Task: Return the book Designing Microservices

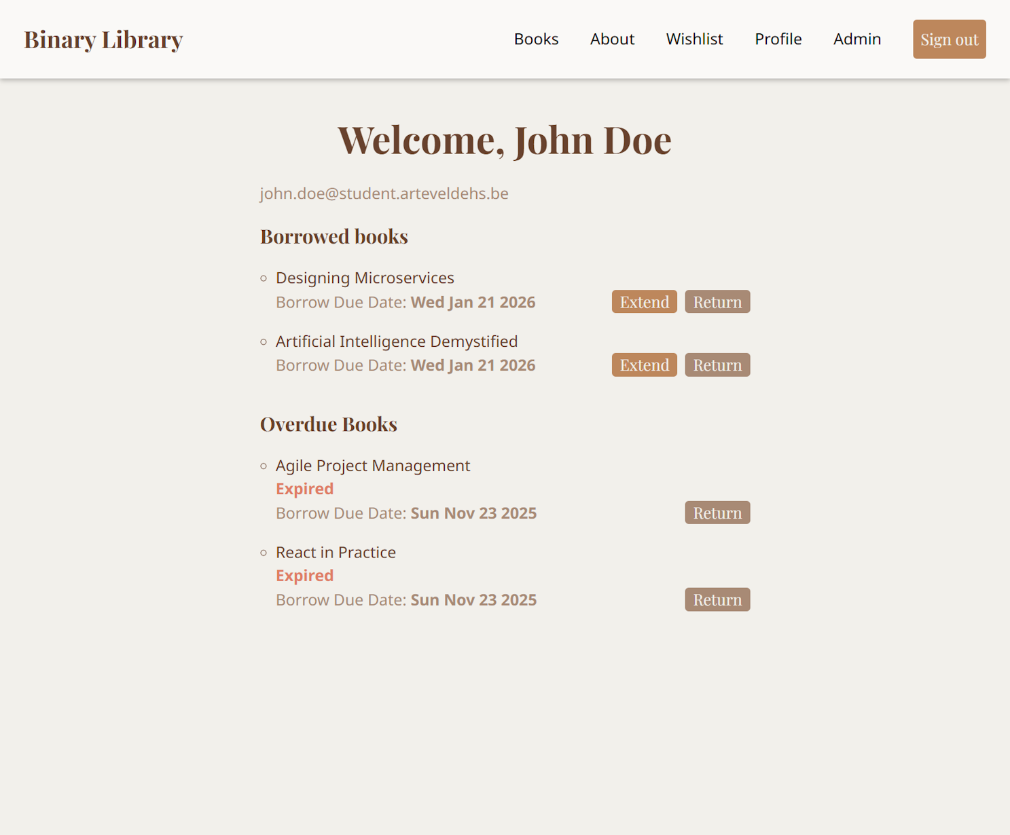Action: click(717, 301)
